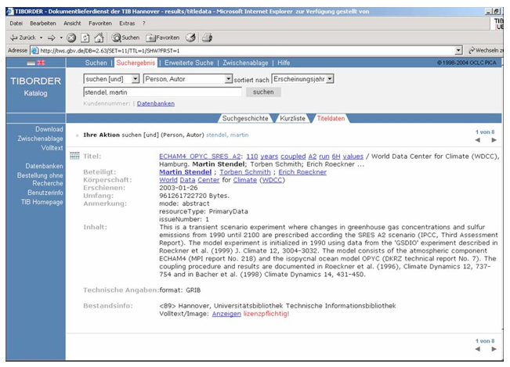This screenshot has width=510, height=367.
Task: Print the page using printer icon
Action: (207, 38)
